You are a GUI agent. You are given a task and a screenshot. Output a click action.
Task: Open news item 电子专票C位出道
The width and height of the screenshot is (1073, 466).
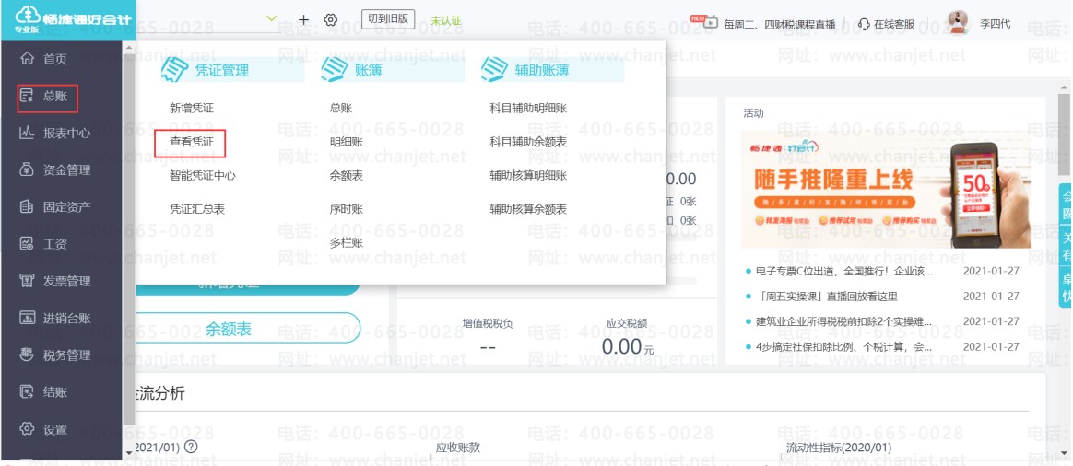tap(844, 272)
